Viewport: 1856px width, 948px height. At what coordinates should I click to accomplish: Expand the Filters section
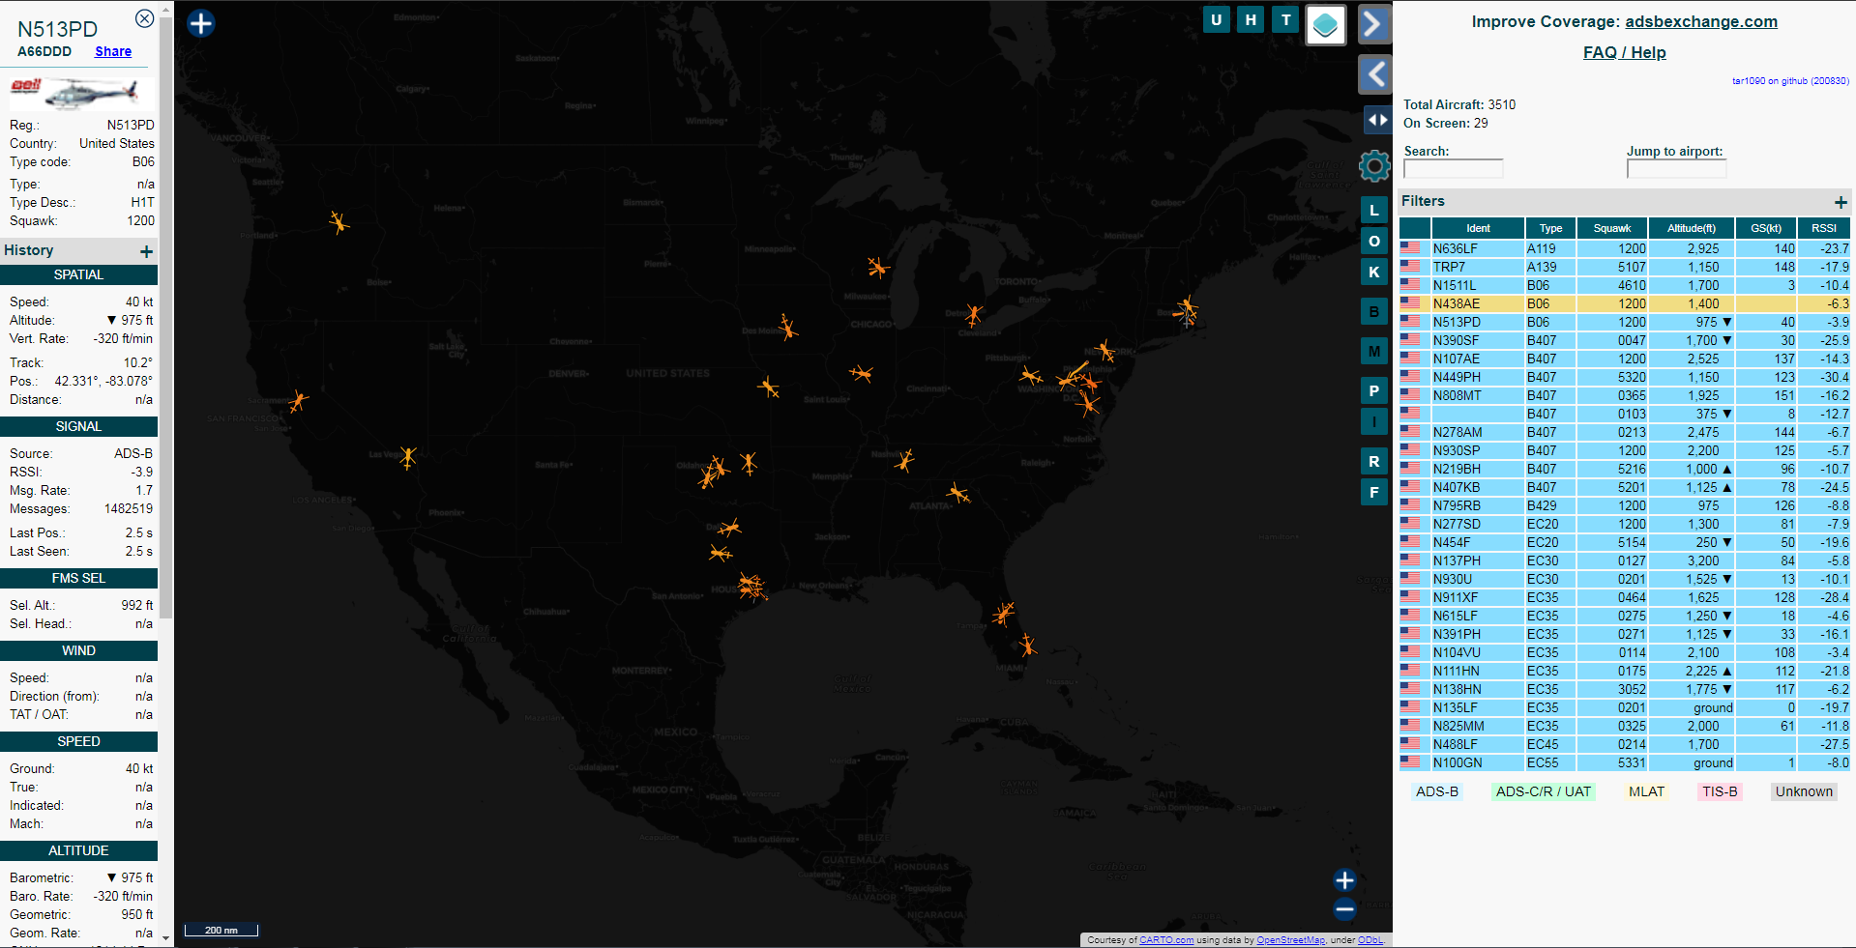[1840, 202]
